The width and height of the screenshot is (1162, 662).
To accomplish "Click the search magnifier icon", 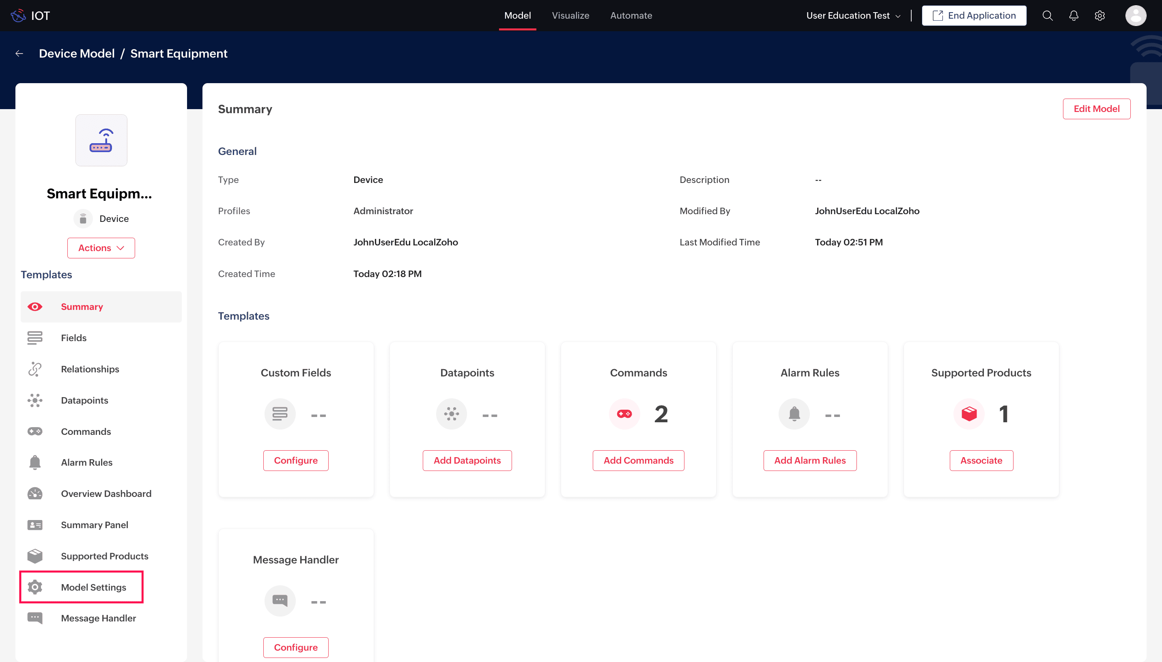I will coord(1048,16).
